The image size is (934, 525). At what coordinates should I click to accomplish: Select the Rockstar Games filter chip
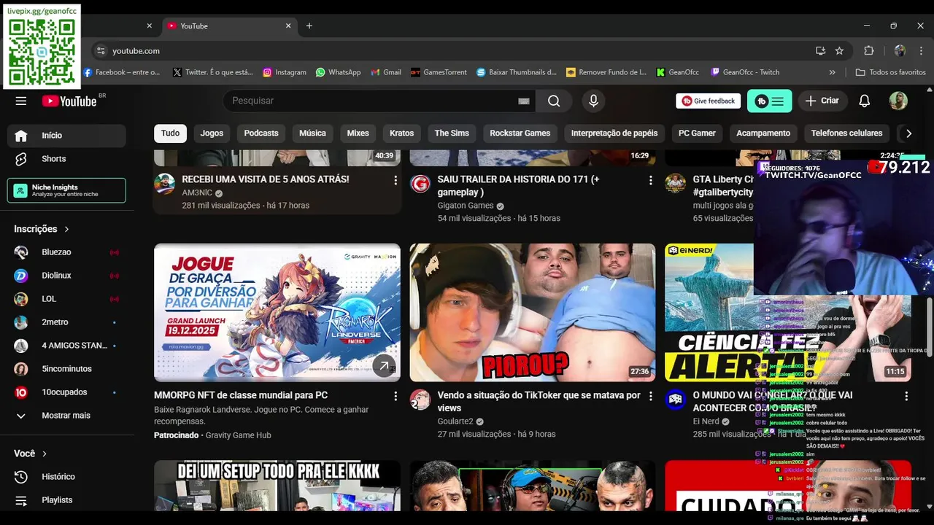point(520,133)
